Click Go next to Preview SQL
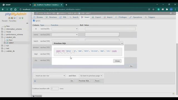This screenshot has width=178, height=100. point(72,81)
